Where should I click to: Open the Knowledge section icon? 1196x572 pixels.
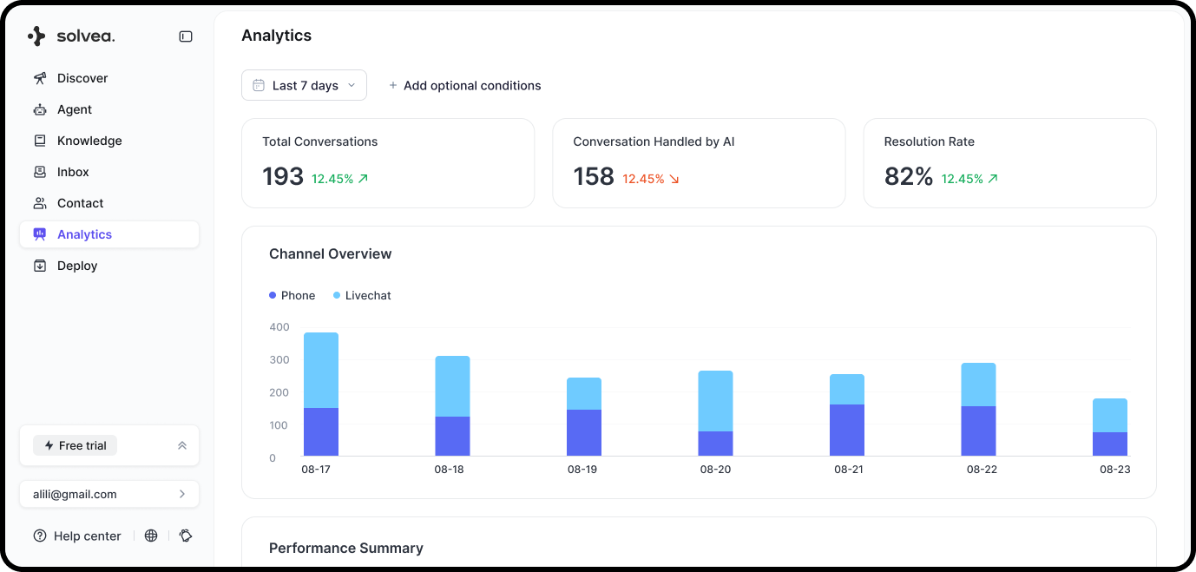(x=41, y=141)
